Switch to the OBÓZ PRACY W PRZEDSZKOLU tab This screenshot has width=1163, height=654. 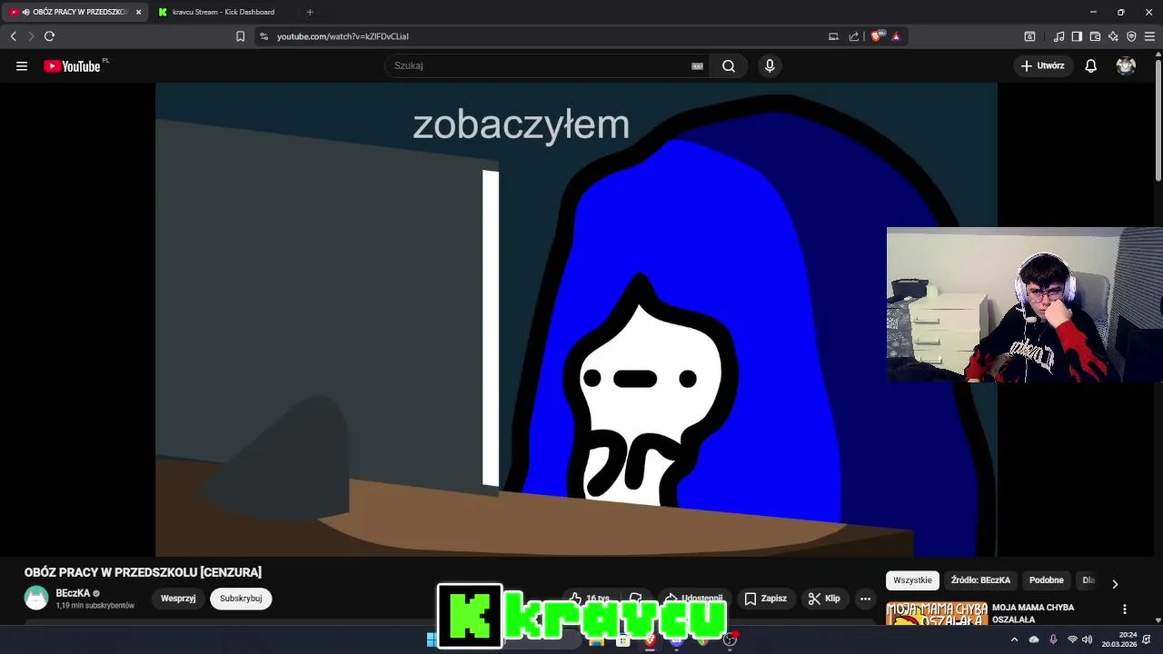tap(75, 12)
